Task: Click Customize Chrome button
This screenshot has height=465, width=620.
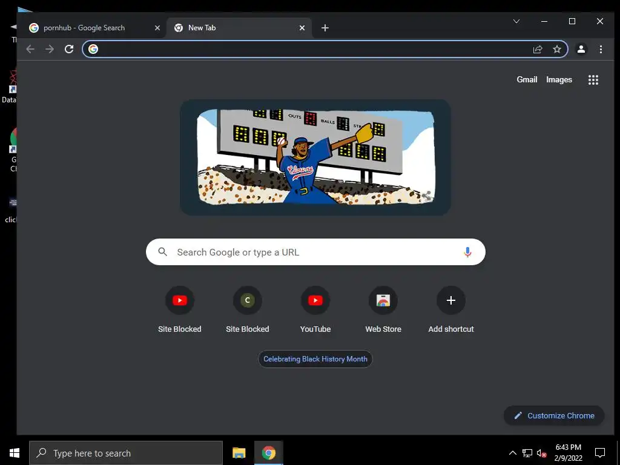Action: tap(554, 415)
